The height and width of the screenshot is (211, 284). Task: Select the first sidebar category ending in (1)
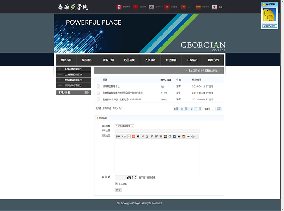[x=73, y=69]
